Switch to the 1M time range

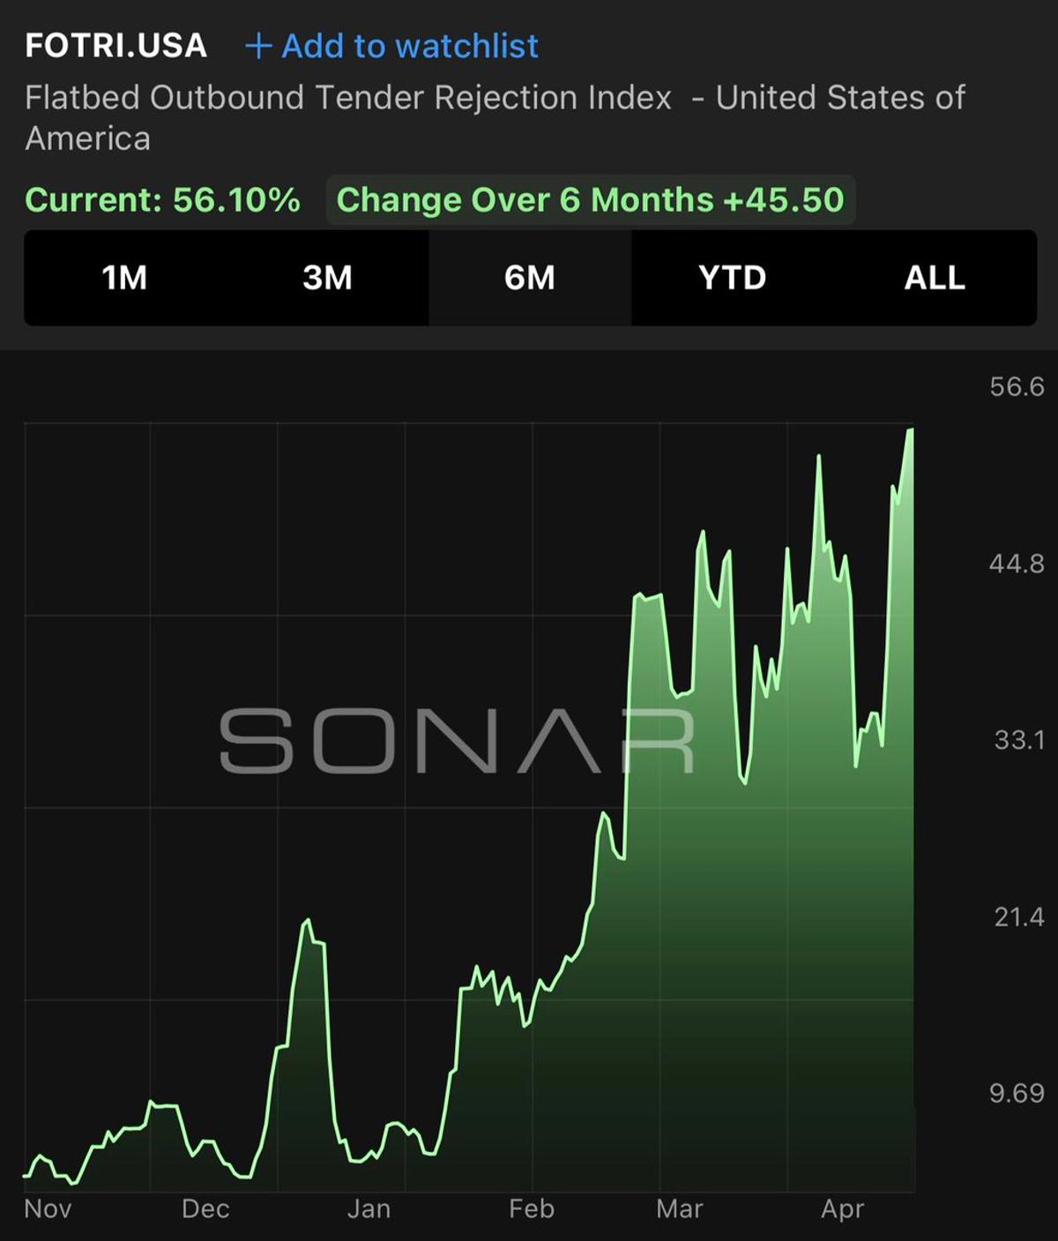124,278
